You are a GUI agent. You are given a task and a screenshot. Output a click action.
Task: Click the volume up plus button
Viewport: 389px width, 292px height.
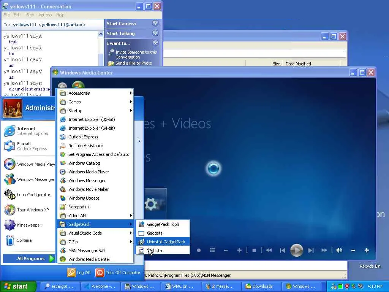point(367,250)
